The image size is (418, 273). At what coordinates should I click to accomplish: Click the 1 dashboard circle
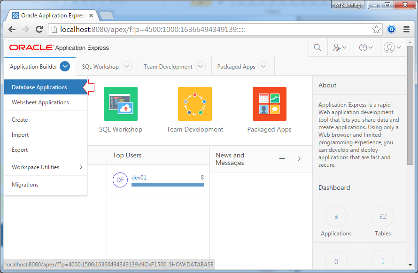click(383, 261)
